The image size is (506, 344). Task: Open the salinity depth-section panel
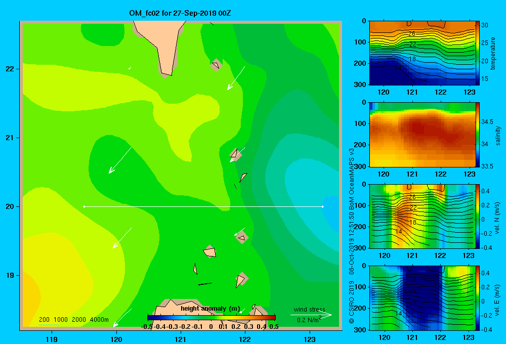(422, 135)
